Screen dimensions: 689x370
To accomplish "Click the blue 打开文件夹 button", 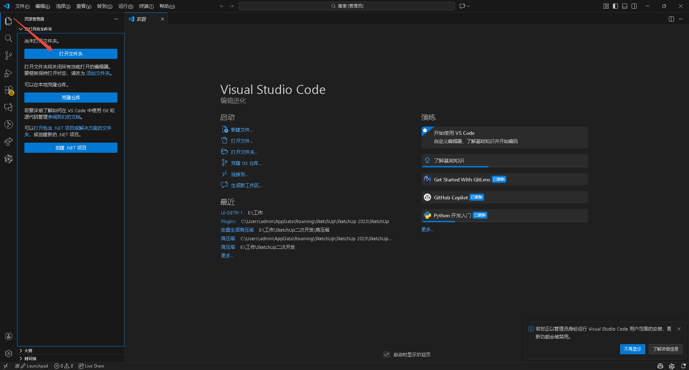I will point(71,54).
